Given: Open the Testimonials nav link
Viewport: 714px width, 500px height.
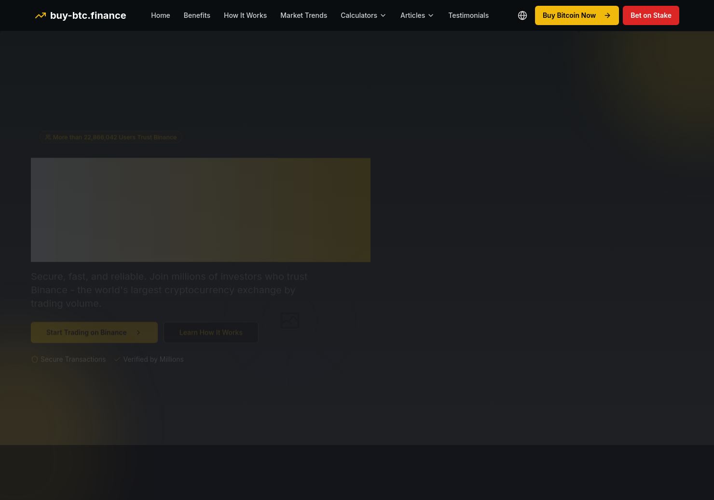Looking at the screenshot, I should (x=468, y=15).
